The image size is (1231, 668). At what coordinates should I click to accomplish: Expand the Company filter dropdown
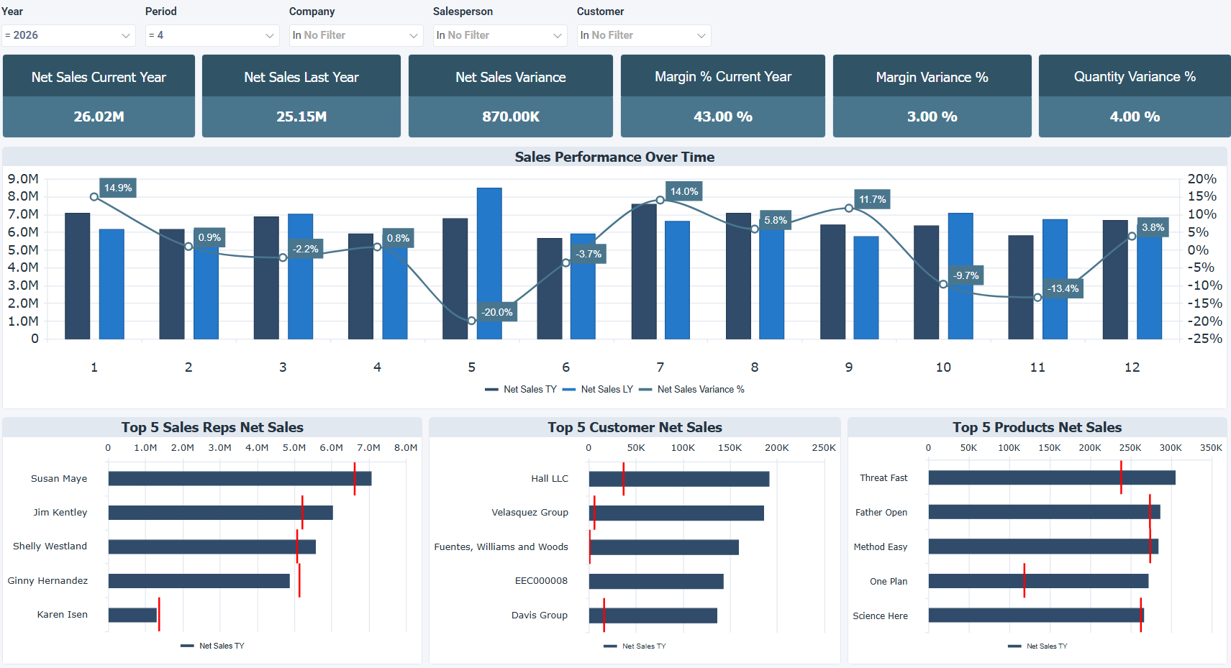click(356, 35)
